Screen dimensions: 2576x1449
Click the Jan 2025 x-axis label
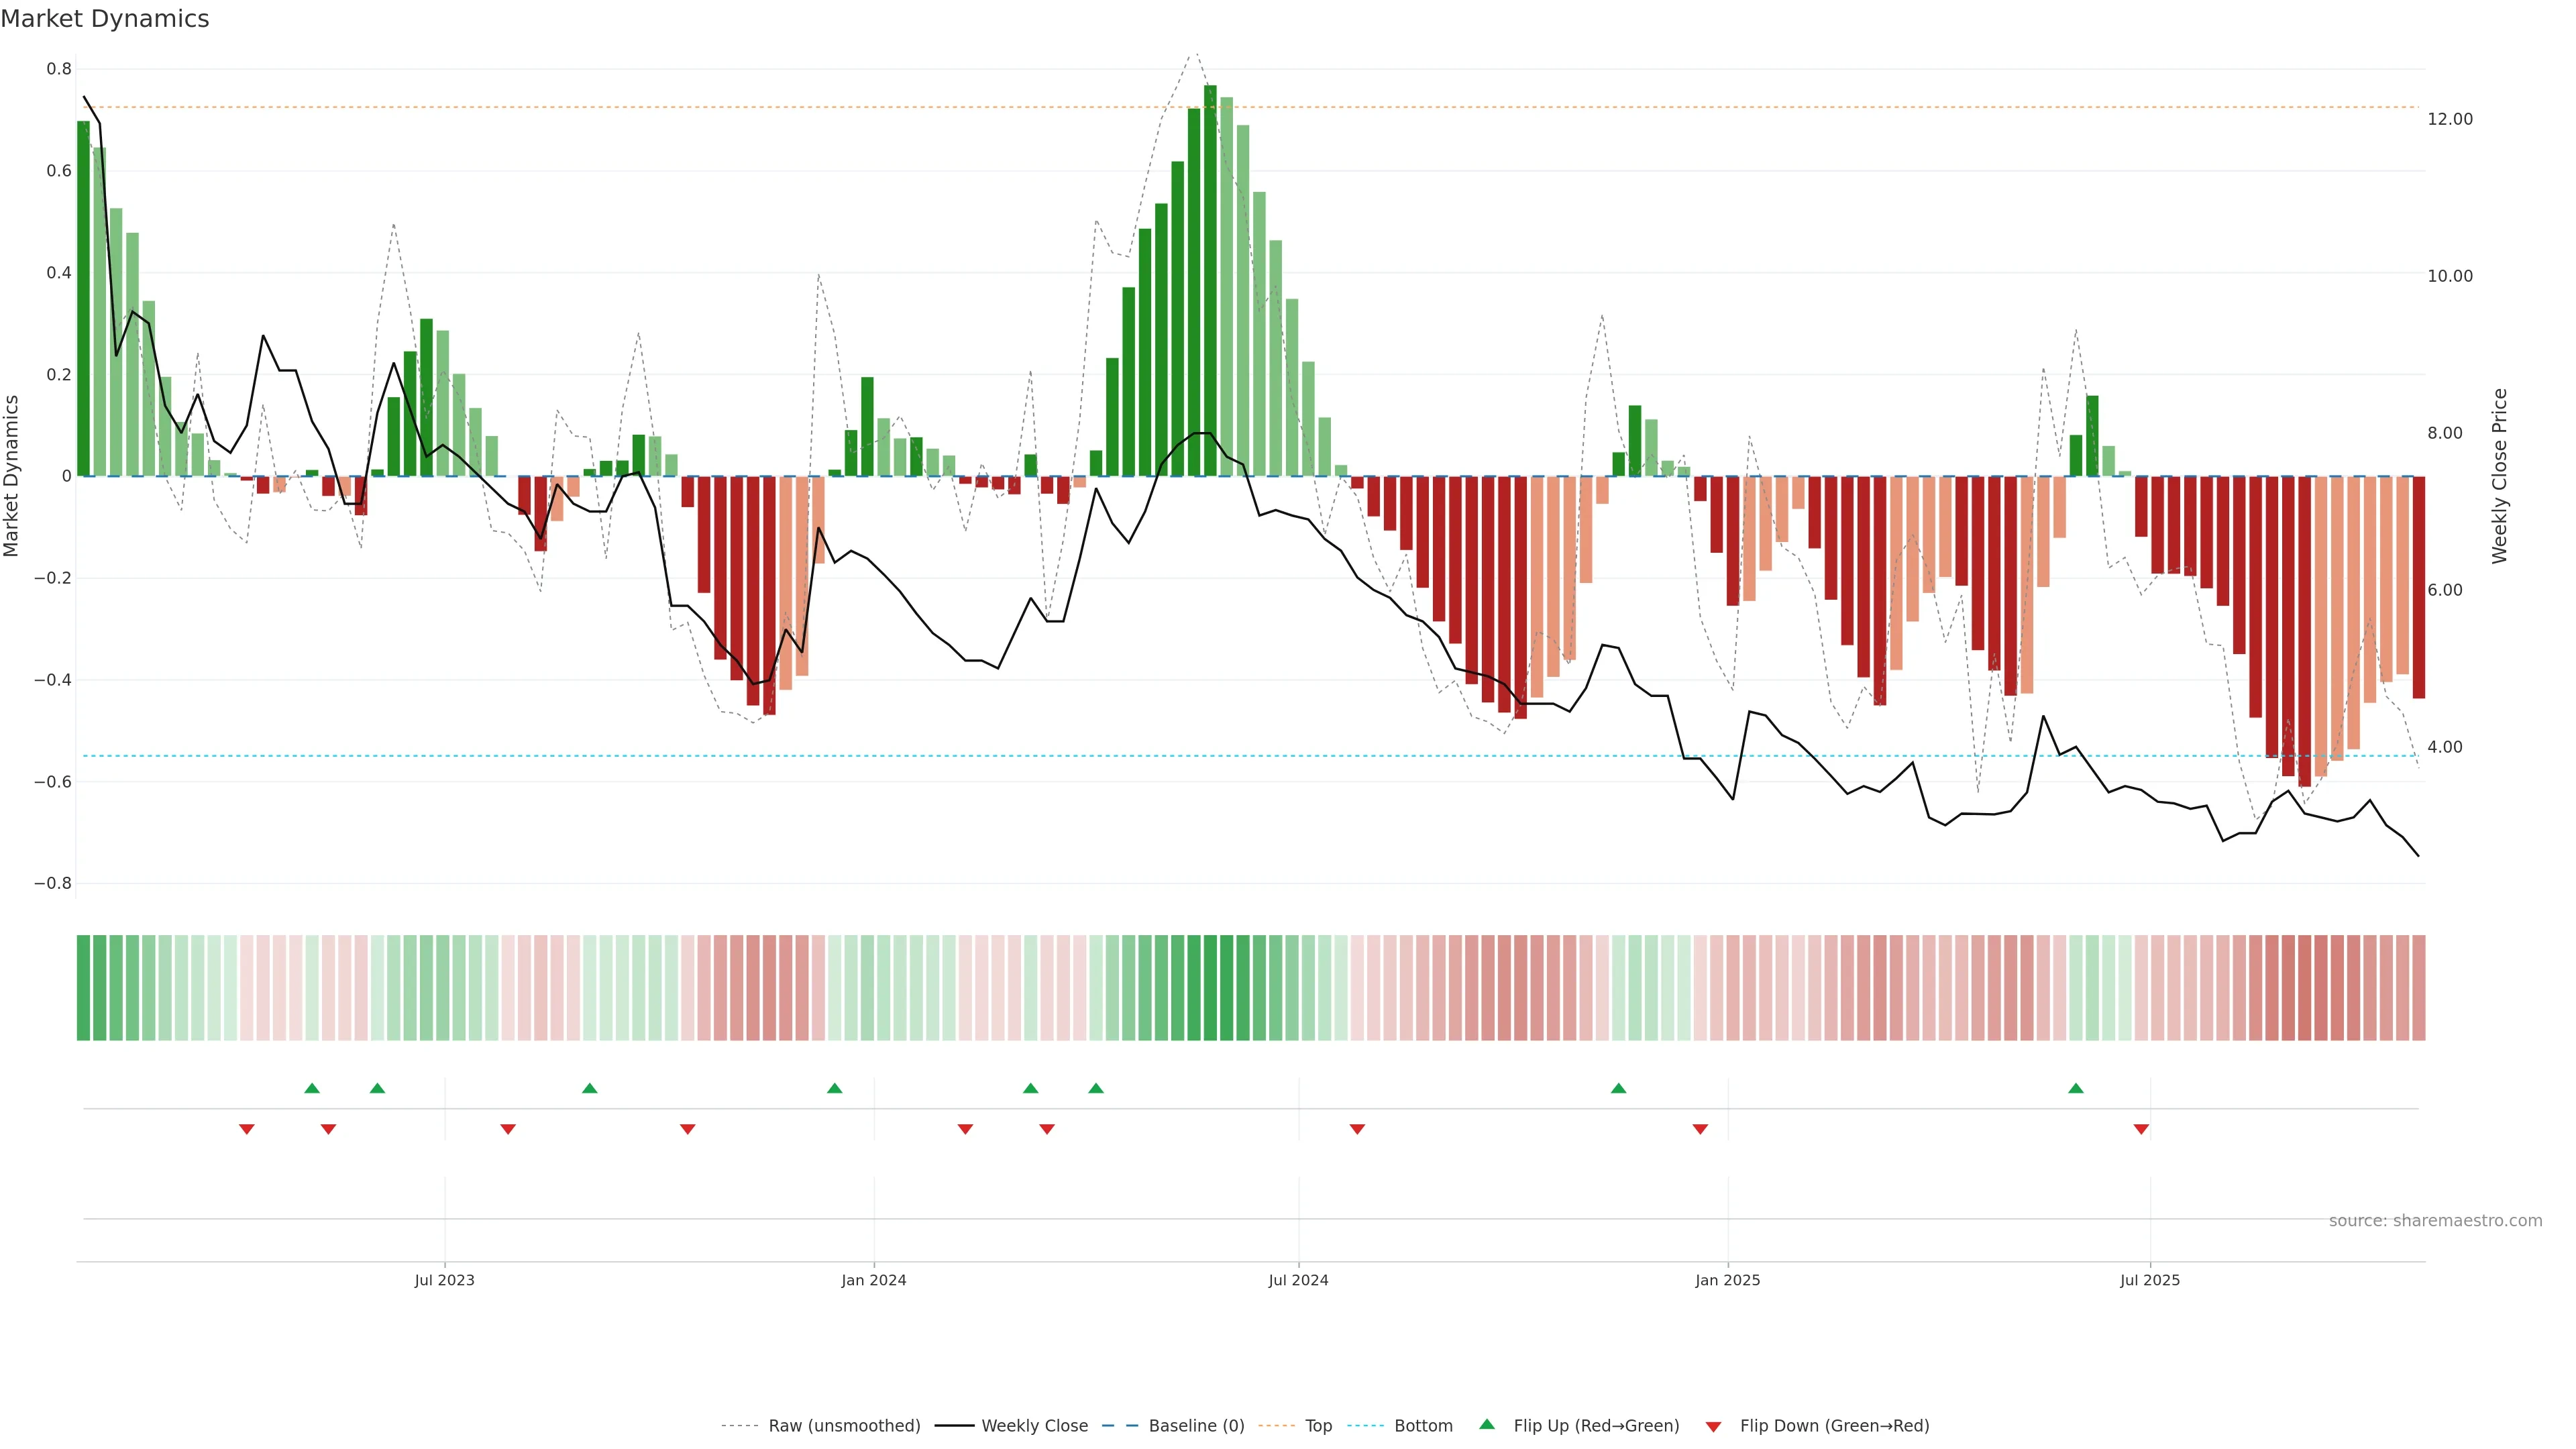tap(1727, 1280)
